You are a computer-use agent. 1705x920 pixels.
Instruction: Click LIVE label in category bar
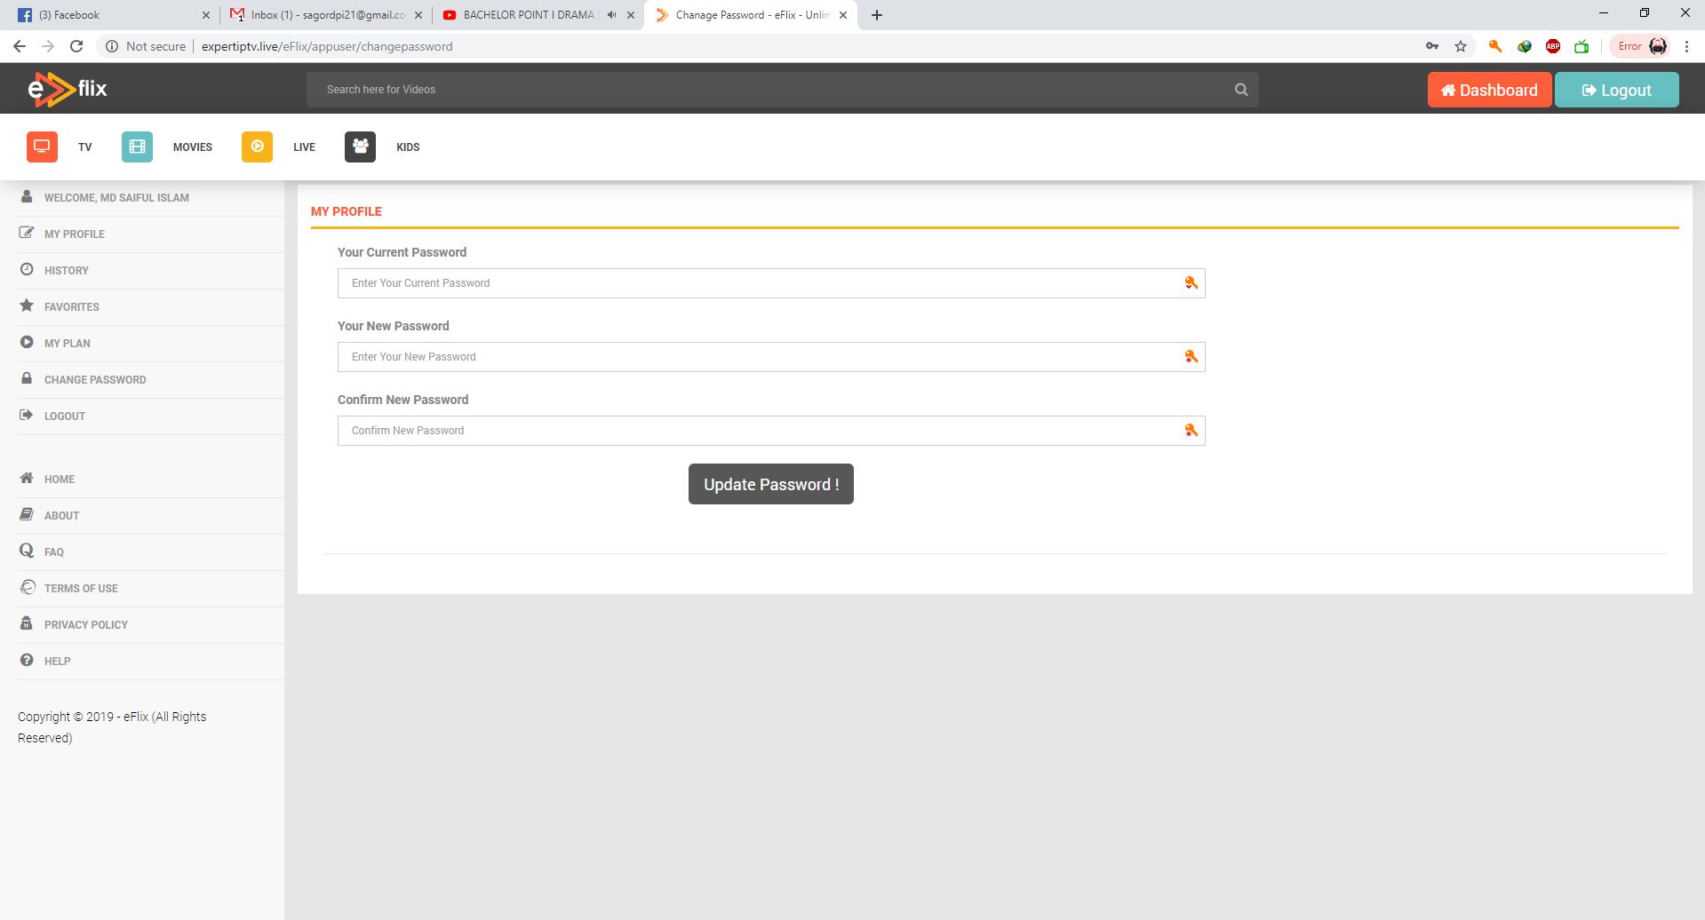(x=304, y=147)
